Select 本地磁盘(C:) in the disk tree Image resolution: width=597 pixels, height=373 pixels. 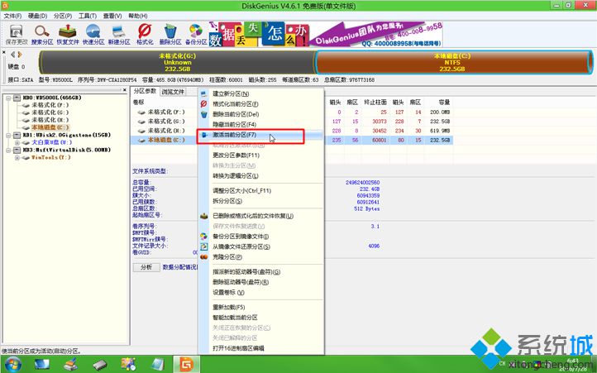50,127
